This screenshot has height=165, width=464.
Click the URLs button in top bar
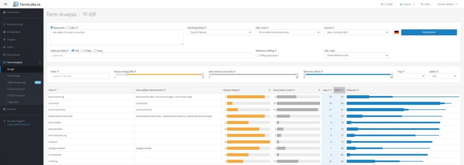[425, 5]
